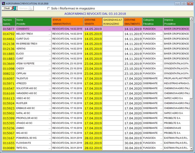Viewport: 195px width, 153px height.
Task: Click PROPLAN PLANT PROT producer cell
Action: [x=176, y=78]
